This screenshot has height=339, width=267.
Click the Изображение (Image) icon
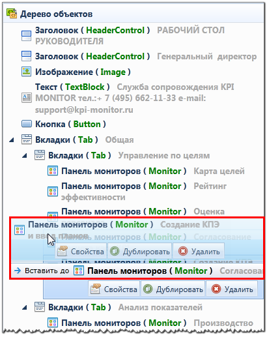point(27,72)
